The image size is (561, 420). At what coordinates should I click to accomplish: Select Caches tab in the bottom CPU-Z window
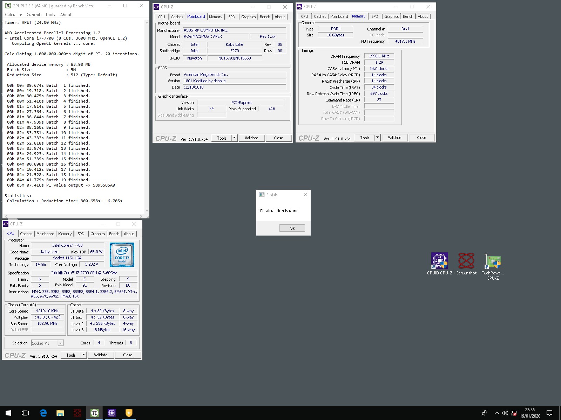[26, 234]
